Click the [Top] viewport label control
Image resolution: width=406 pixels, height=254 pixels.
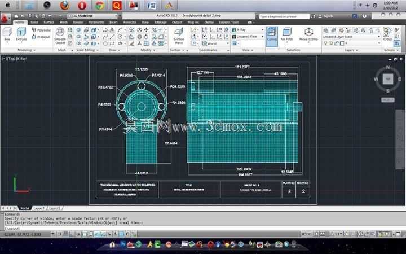click(x=11, y=59)
